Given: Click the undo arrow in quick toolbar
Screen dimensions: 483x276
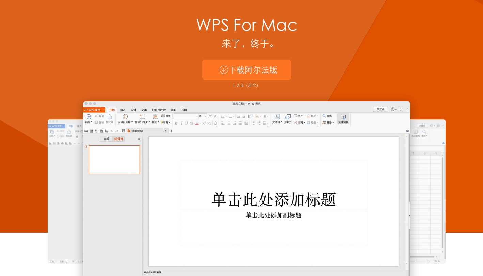Looking at the screenshot, I should 112,131.
